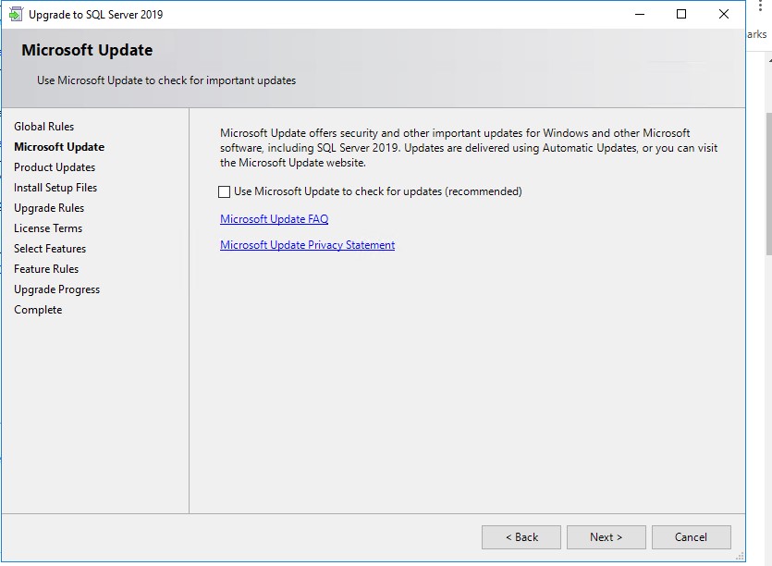Image resolution: width=772 pixels, height=566 pixels.
Task: Minimize the Upgrade to SQL Server window
Action: pos(640,14)
